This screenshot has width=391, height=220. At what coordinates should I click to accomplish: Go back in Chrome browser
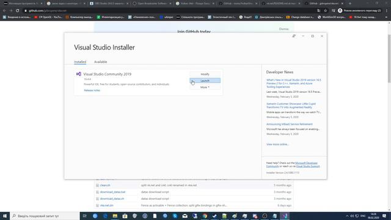(4, 11)
